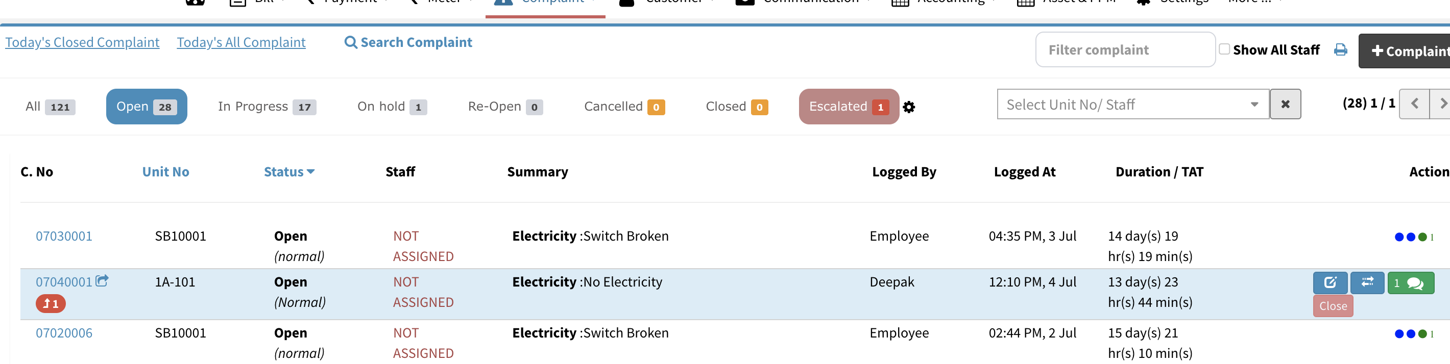Image resolution: width=1450 pixels, height=364 pixels.
Task: Click the Search Complaint magnifier
Action: [x=350, y=42]
